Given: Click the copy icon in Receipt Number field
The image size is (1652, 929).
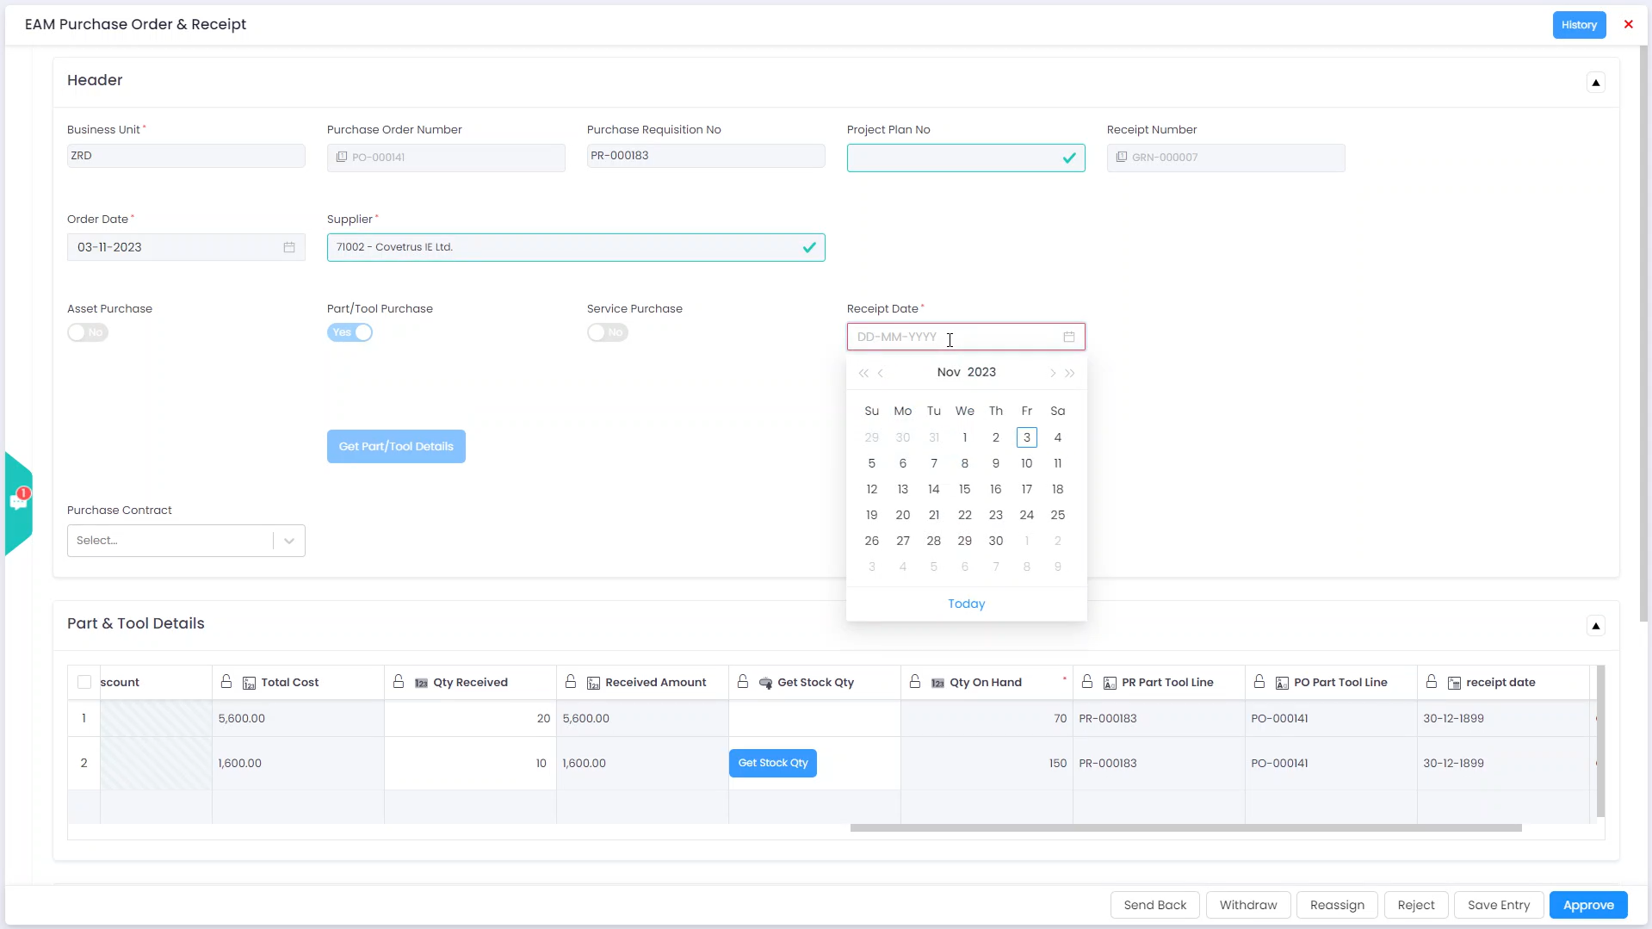Looking at the screenshot, I should (1121, 157).
